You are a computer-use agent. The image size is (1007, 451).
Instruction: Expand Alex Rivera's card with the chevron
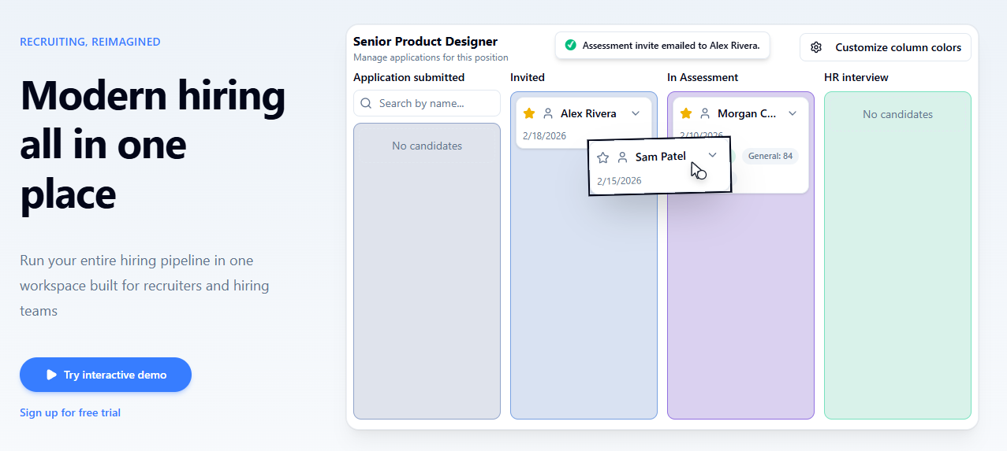click(x=636, y=113)
